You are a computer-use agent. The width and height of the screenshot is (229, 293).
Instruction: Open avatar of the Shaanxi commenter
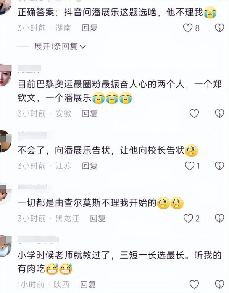pos(5,246)
